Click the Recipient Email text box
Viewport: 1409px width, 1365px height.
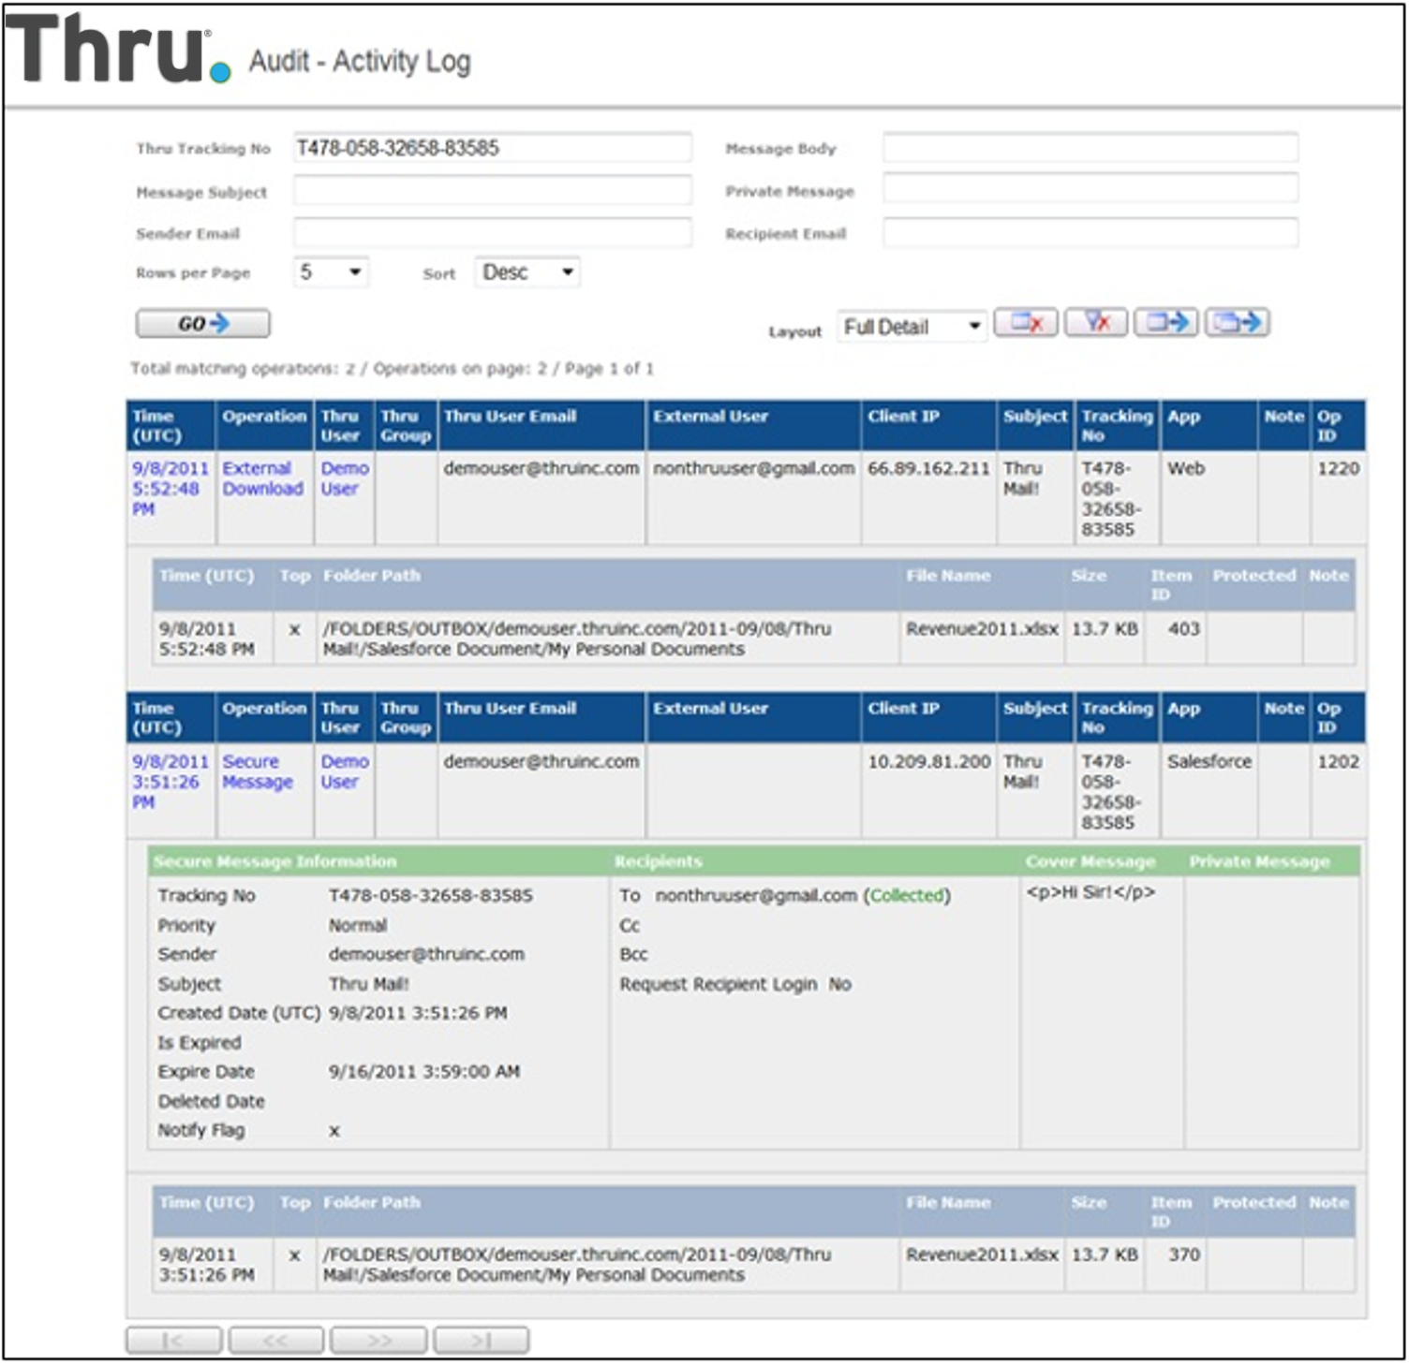click(1090, 233)
